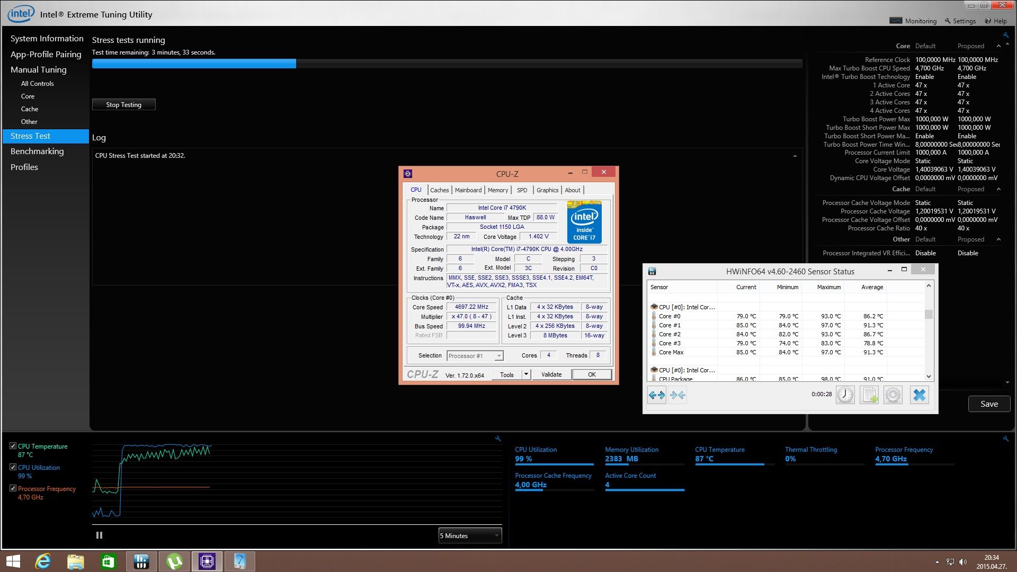This screenshot has height=572, width=1017.
Task: Click HWiNFO logging sheet icon
Action: click(x=869, y=395)
